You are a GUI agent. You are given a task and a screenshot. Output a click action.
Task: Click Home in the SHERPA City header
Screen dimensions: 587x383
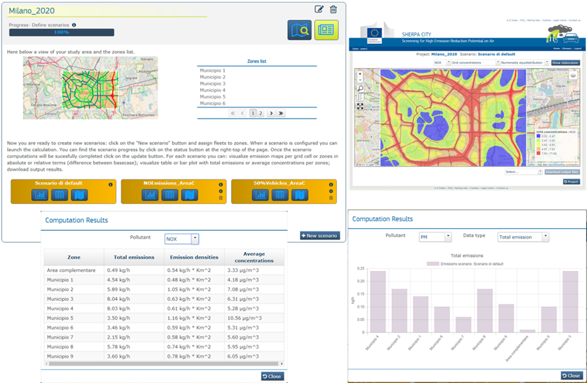coord(556,49)
